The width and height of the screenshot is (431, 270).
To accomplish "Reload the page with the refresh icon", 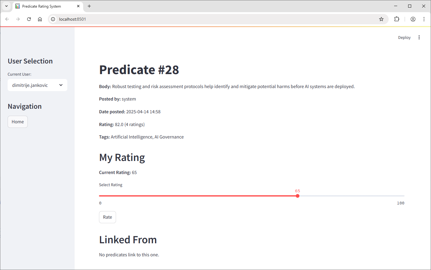I will 29,19.
